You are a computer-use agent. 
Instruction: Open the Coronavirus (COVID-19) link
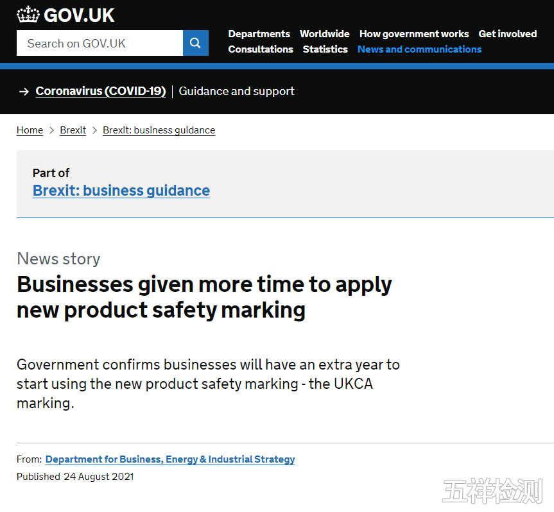pos(100,91)
